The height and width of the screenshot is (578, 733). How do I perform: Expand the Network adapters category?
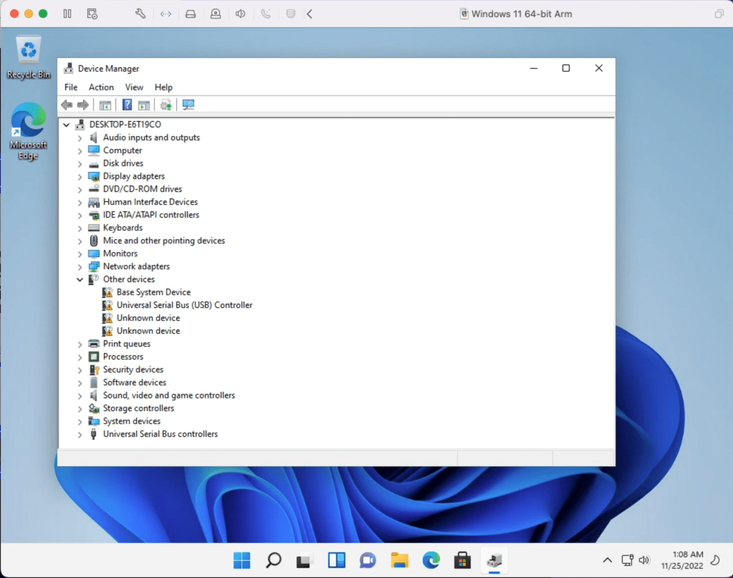pos(80,267)
